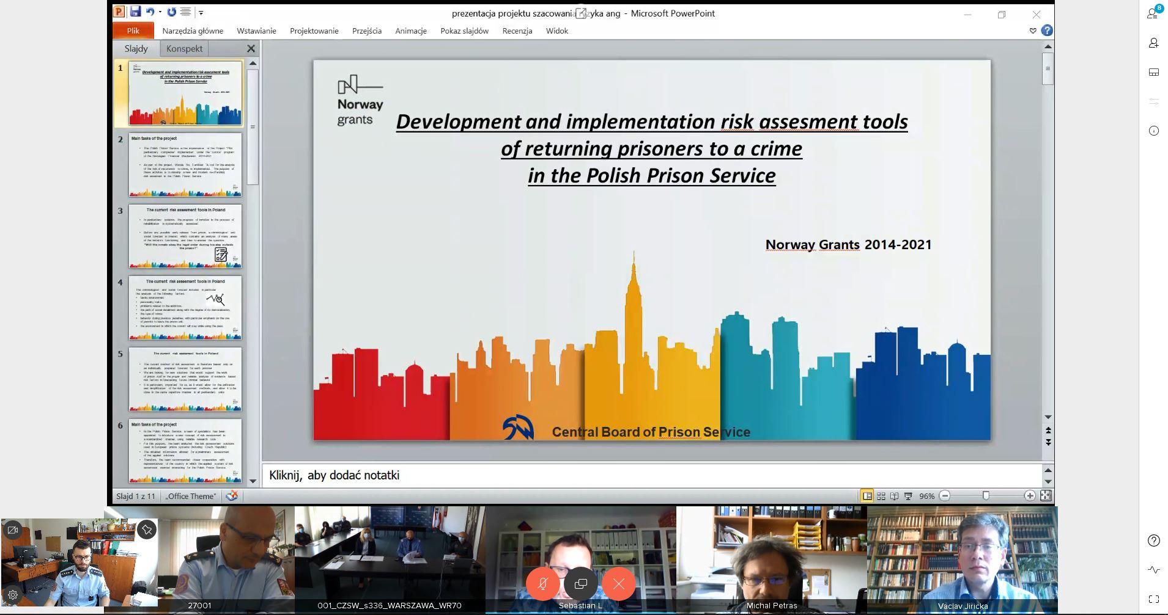The width and height of the screenshot is (1168, 615).
Task: Click the Save icon in quick access toolbar
Action: tap(135, 12)
